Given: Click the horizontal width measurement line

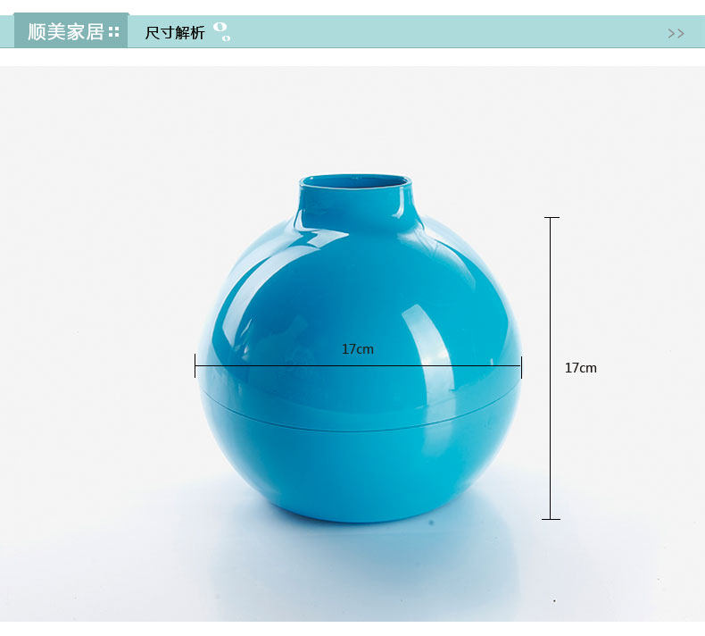Looking at the screenshot, I should [x=359, y=365].
